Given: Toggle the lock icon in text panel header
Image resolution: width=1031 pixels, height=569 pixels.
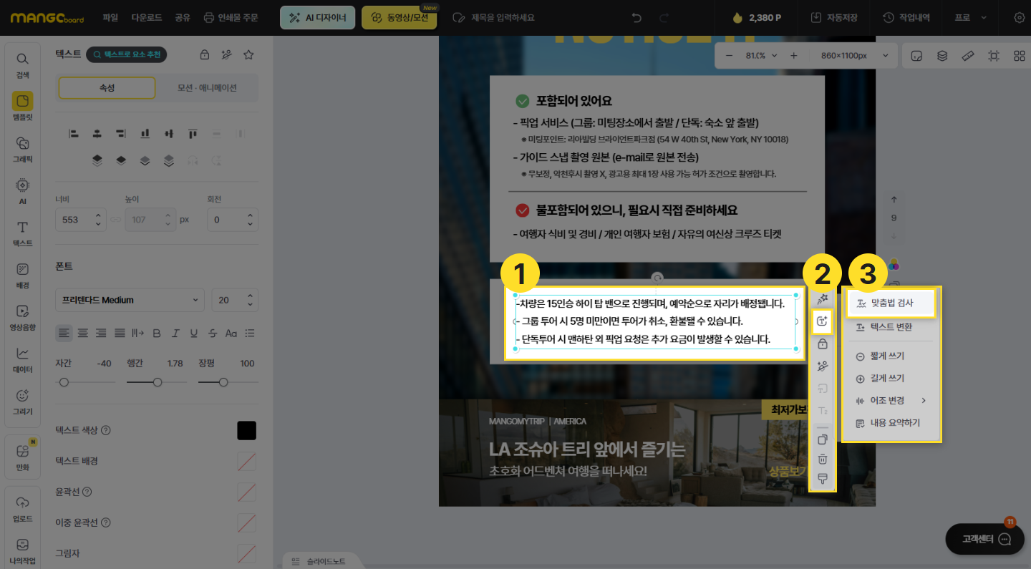Looking at the screenshot, I should click(x=205, y=54).
